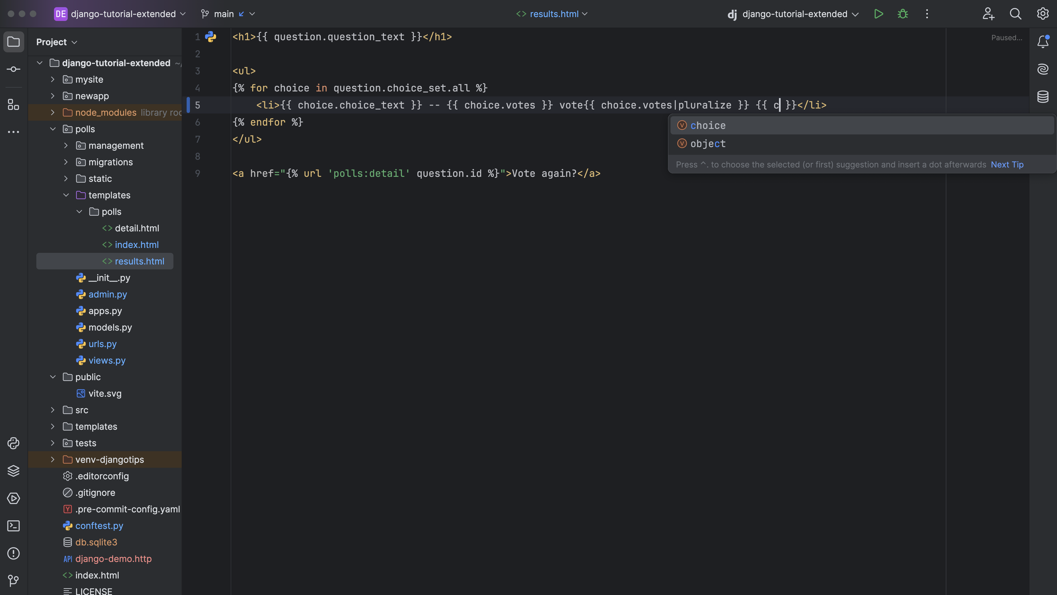
Task: Expand the mysite folder
Action: tap(53, 79)
